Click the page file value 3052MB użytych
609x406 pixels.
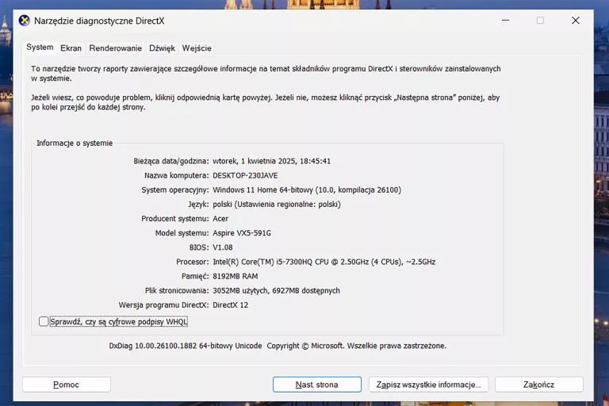tap(276, 290)
